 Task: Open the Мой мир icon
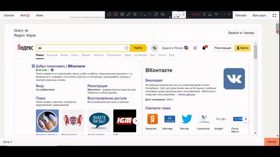pos(170,119)
